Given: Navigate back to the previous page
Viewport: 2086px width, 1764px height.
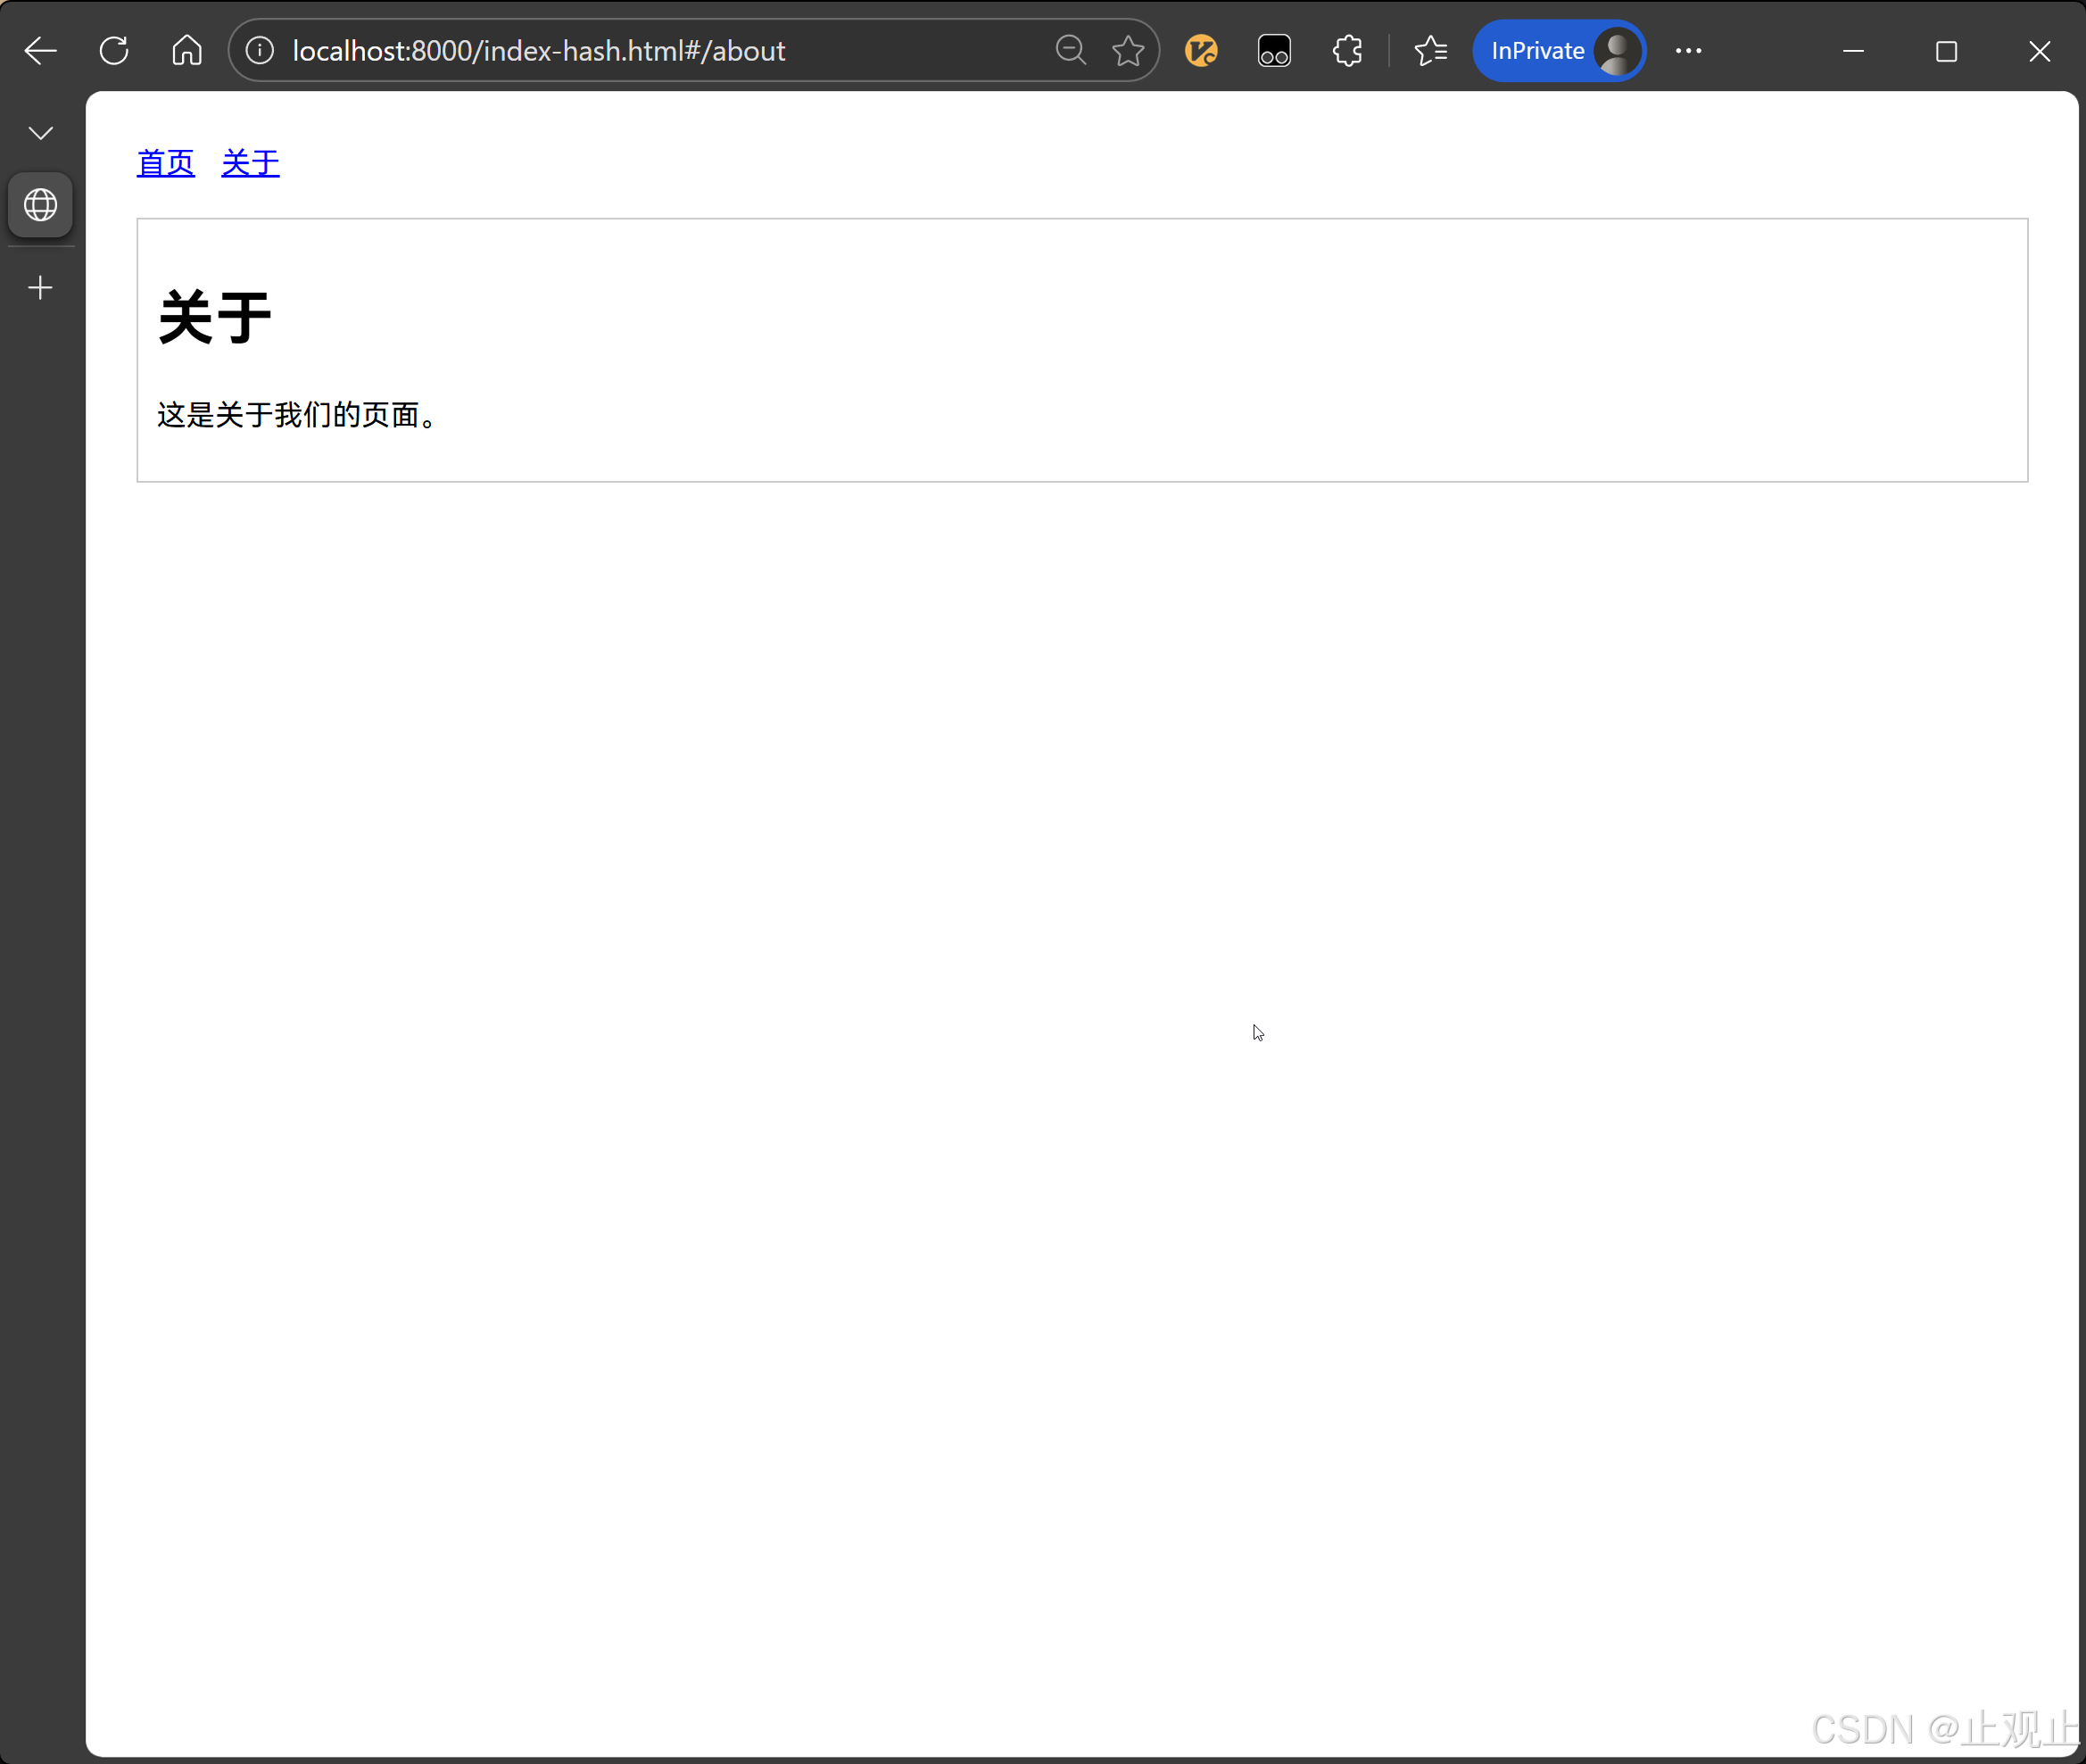Looking at the screenshot, I should 40,50.
